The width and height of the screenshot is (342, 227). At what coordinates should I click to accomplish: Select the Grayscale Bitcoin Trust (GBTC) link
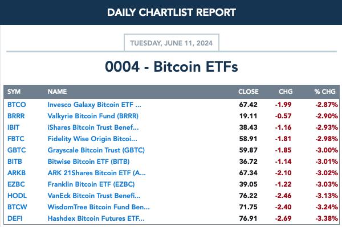click(x=96, y=150)
